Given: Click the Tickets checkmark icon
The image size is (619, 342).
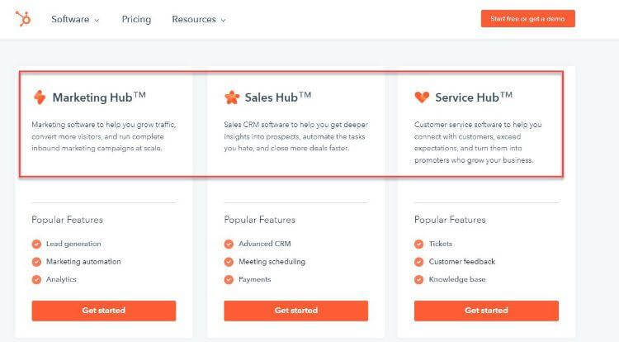Looking at the screenshot, I should [x=418, y=244].
